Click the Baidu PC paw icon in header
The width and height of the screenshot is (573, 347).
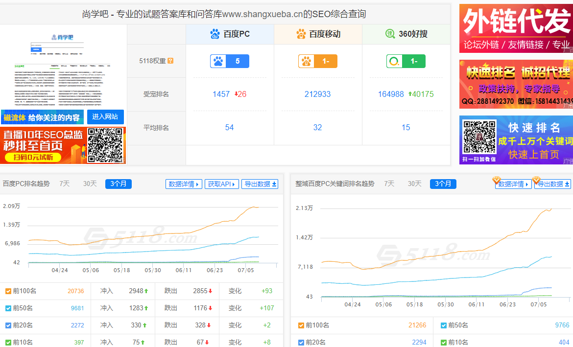(x=215, y=34)
